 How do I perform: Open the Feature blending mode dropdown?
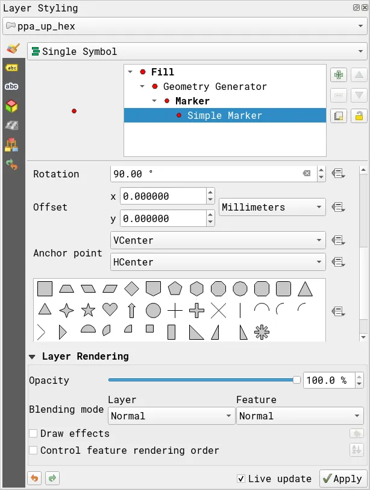coord(300,416)
